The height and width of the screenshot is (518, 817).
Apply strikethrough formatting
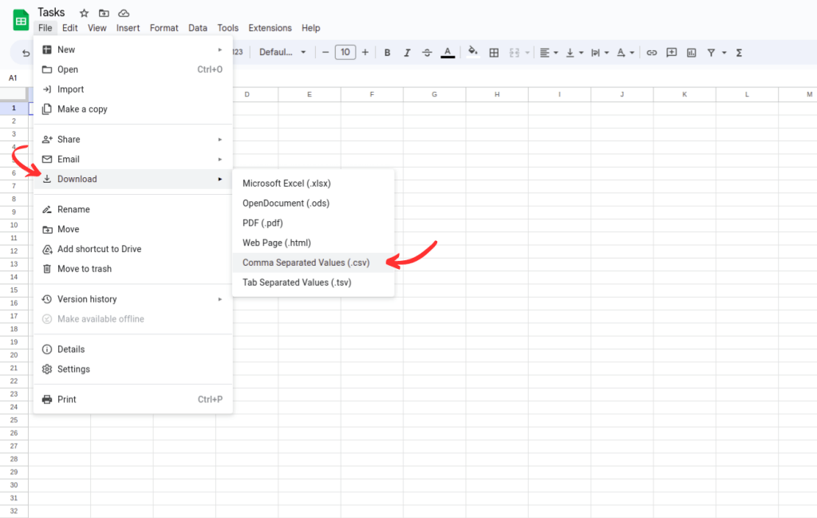[x=427, y=52]
